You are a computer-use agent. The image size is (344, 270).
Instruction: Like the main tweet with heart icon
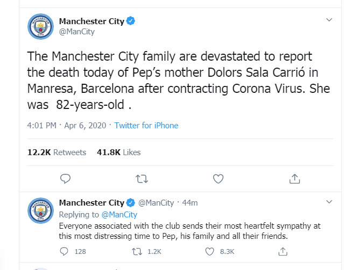tap(218, 179)
